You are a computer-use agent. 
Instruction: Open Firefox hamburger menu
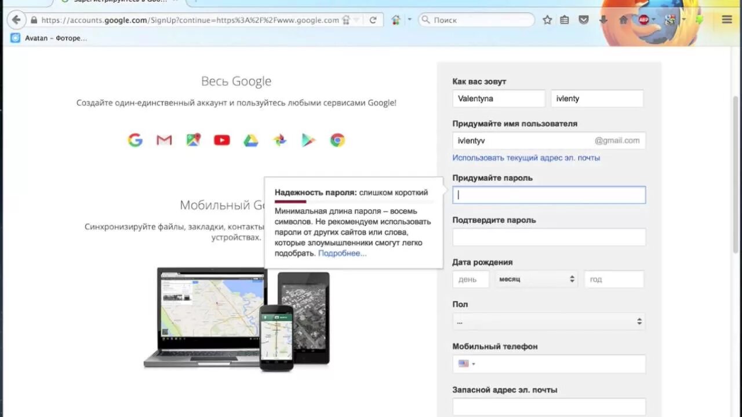tap(727, 20)
